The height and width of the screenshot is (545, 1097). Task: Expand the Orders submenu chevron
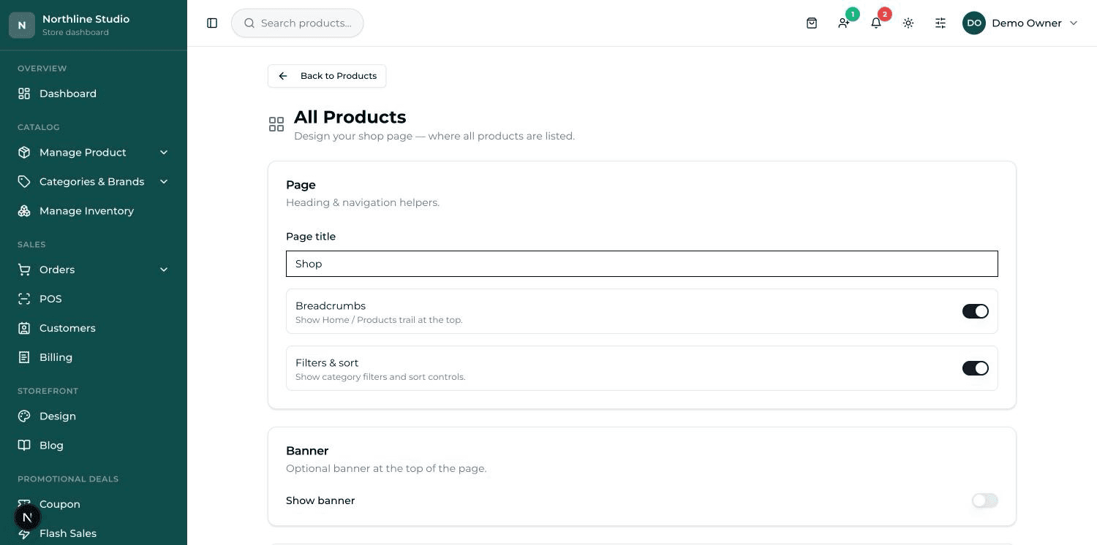164,270
